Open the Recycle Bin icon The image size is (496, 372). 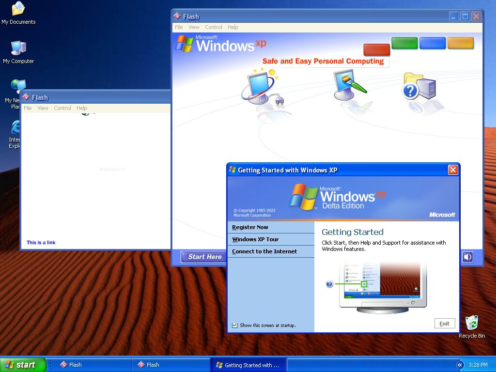[472, 327]
